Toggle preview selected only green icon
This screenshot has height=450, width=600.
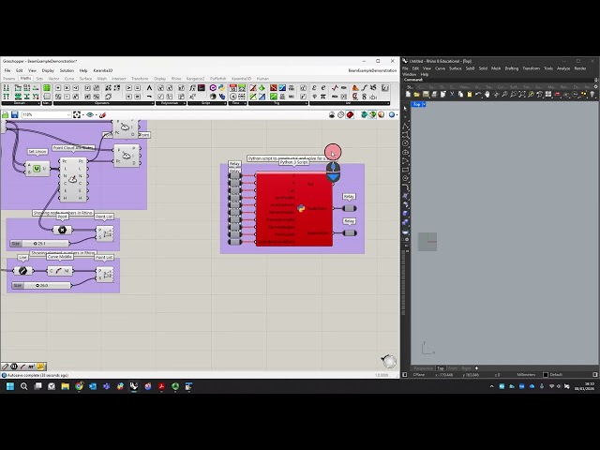point(372,114)
